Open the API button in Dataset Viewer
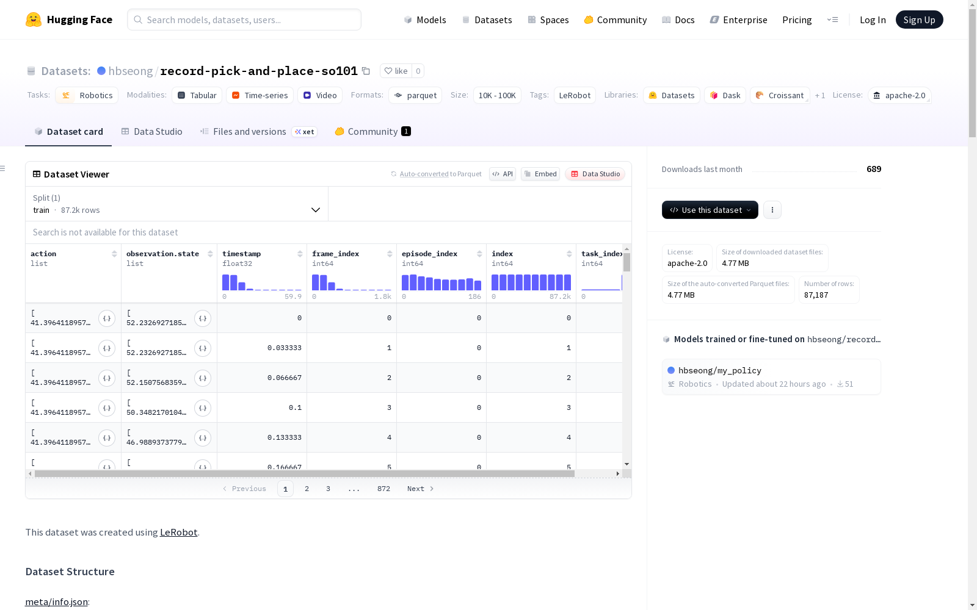This screenshot has width=977, height=610. (x=503, y=174)
